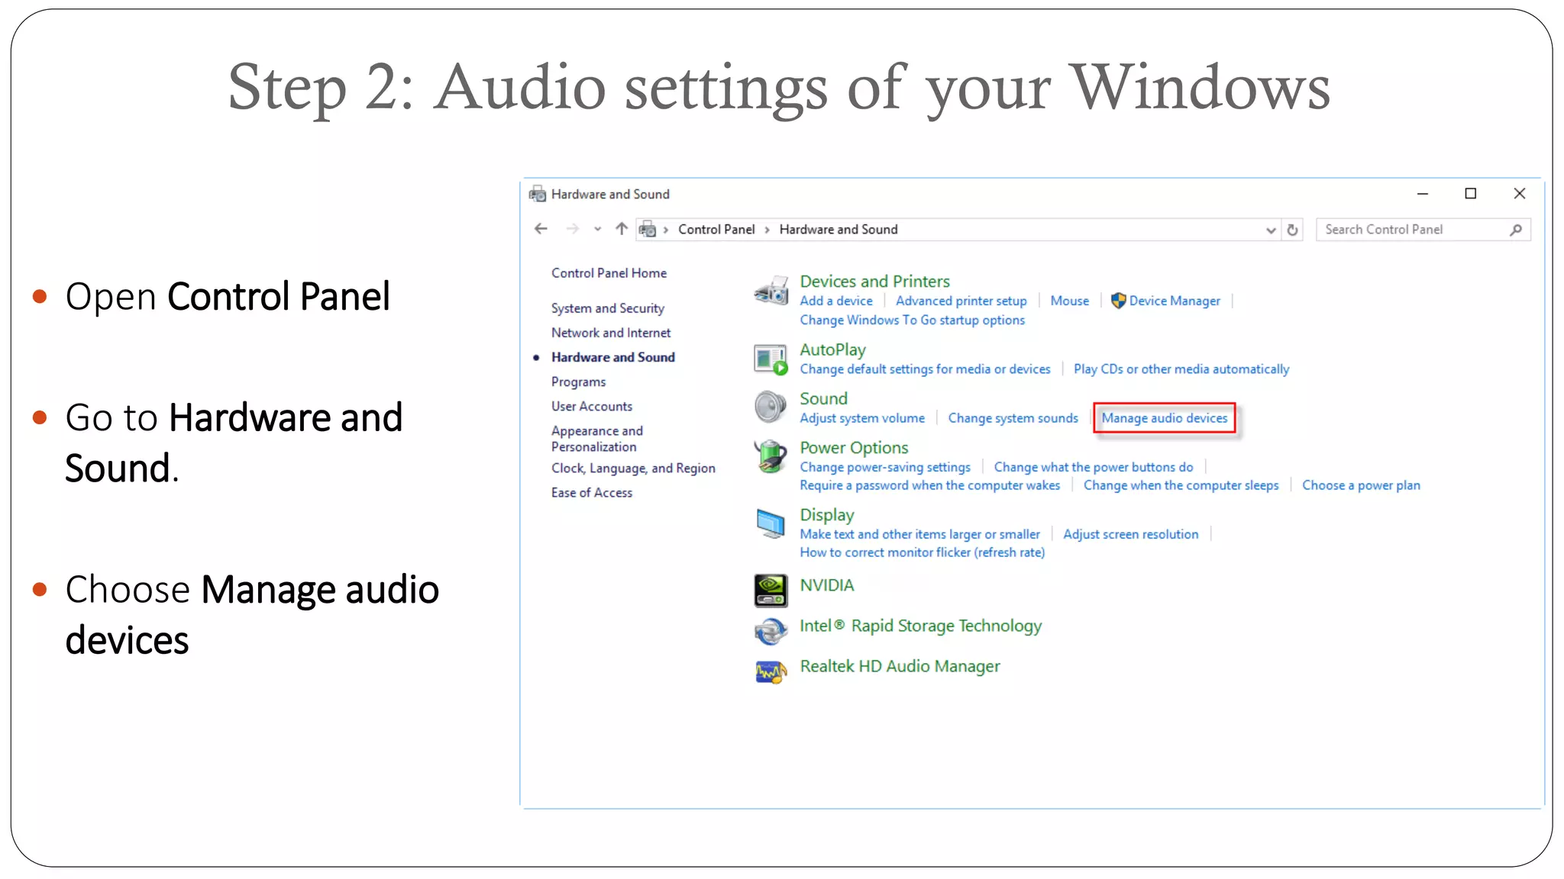Viewport: 1564px width, 879px height.
Task: Open Ease of Access category
Action: (x=592, y=493)
